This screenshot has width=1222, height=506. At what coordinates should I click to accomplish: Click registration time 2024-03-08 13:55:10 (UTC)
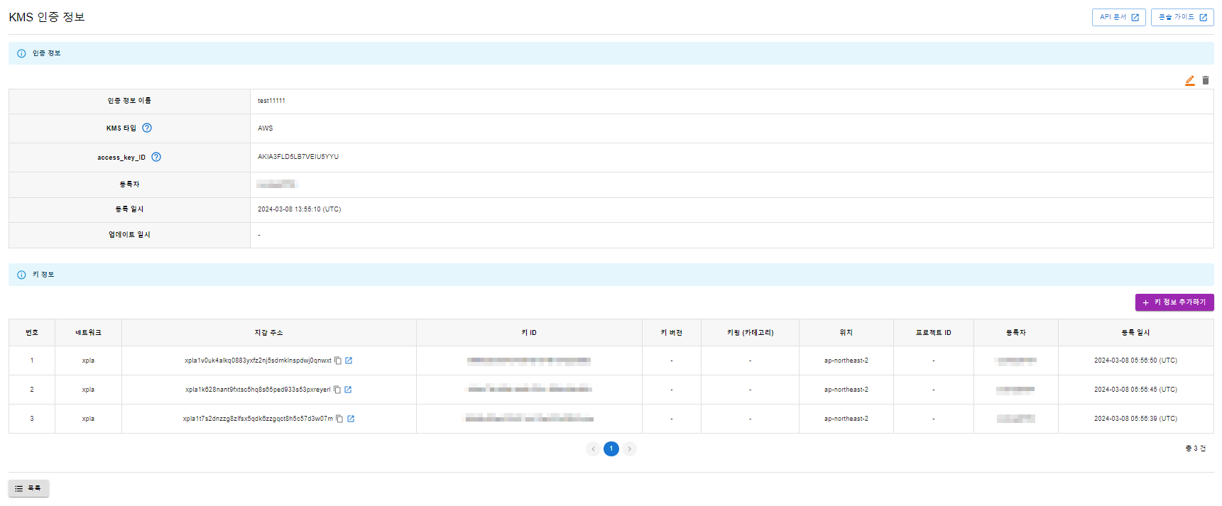299,209
